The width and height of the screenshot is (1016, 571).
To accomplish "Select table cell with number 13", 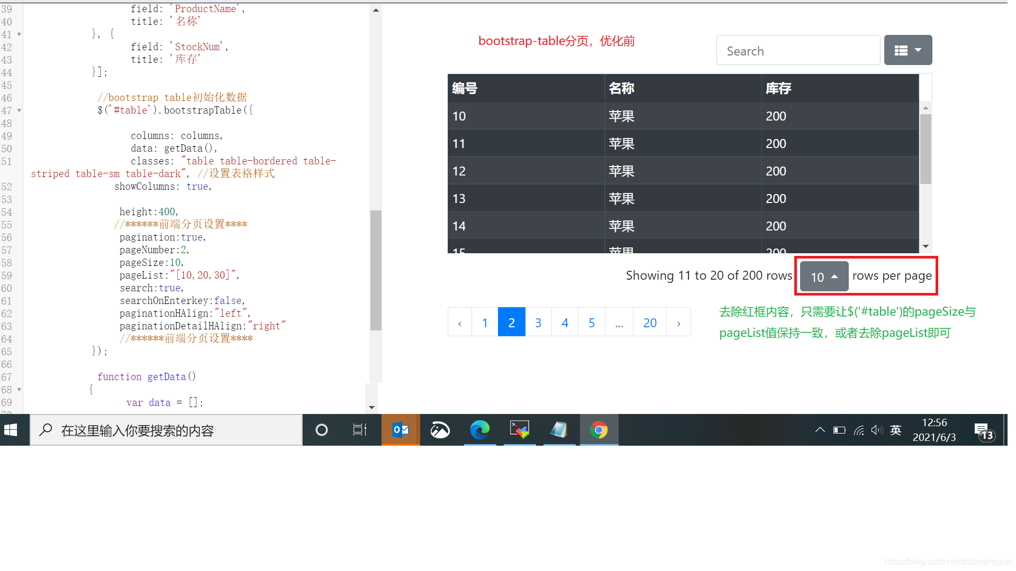I will (526, 198).
